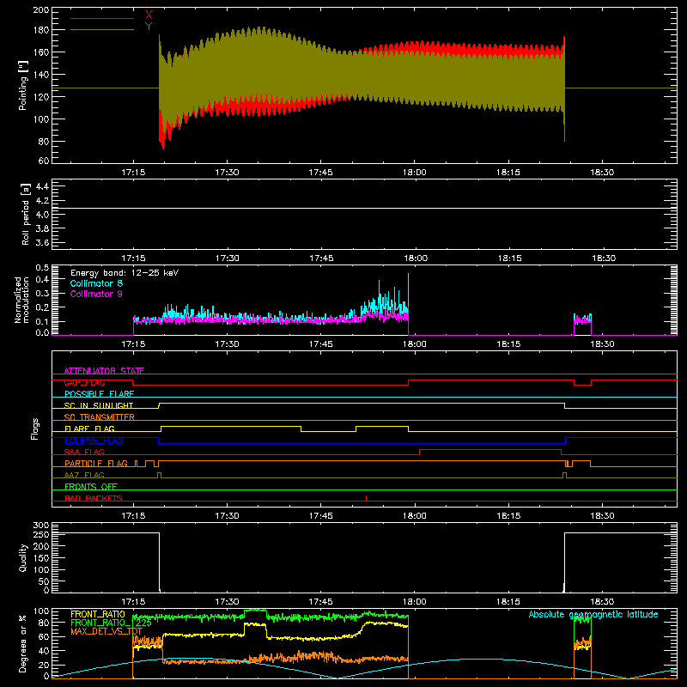Click the 3.6 tick on Roll period axis
Screen dimensions: 687x687
pyautogui.click(x=41, y=242)
